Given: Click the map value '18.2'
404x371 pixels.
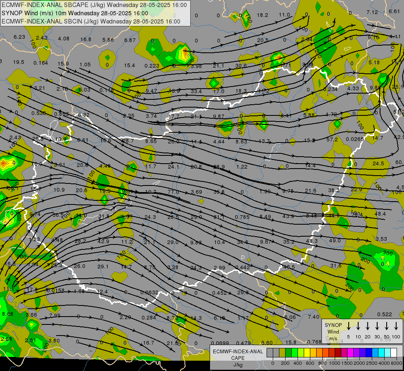Looking at the screenshot, I should coord(262,15).
